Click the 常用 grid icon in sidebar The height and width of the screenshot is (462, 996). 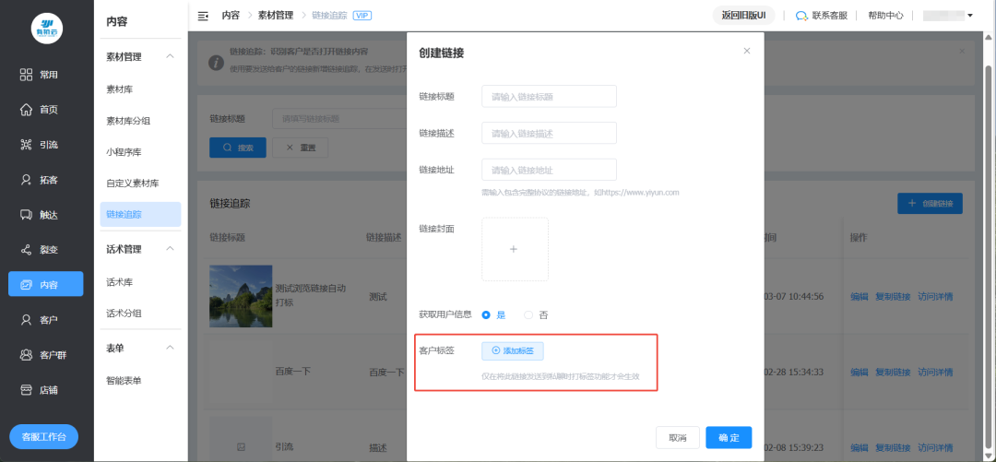click(26, 75)
